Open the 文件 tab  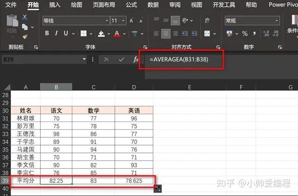(x=11, y=5)
